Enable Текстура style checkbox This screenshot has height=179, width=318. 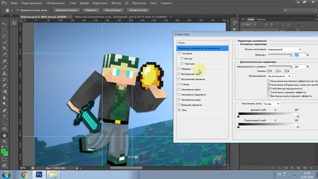tap(182, 64)
